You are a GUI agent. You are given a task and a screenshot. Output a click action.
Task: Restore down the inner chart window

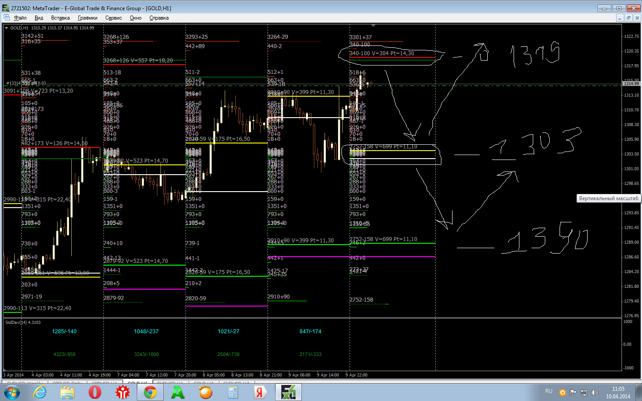628,18
